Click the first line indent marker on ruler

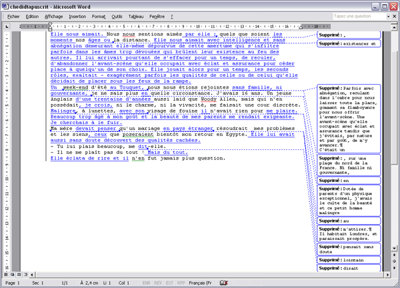pos(50,25)
